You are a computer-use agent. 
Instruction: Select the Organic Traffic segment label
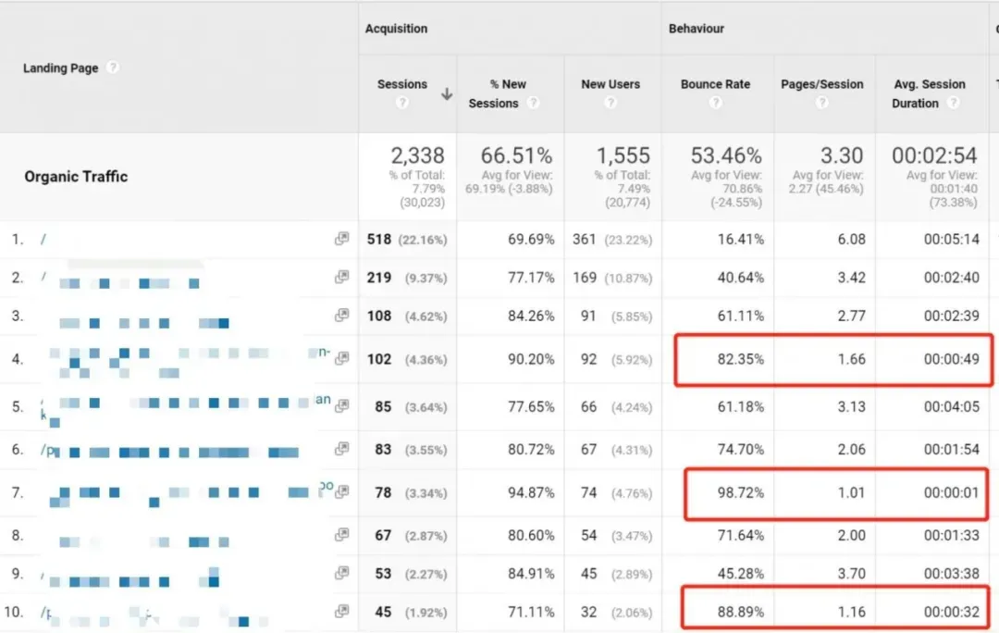pos(76,177)
